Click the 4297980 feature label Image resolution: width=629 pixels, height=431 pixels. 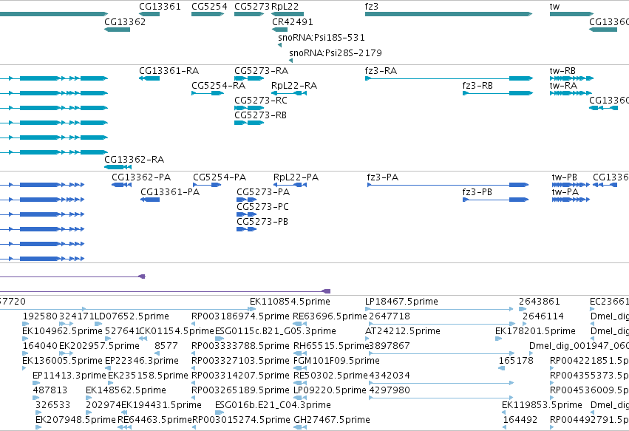389,390
